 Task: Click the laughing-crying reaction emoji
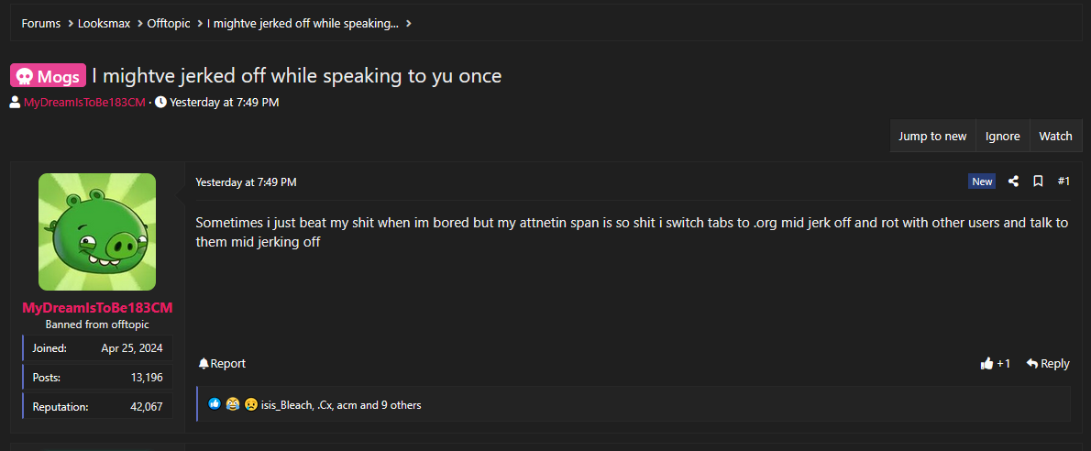click(233, 403)
